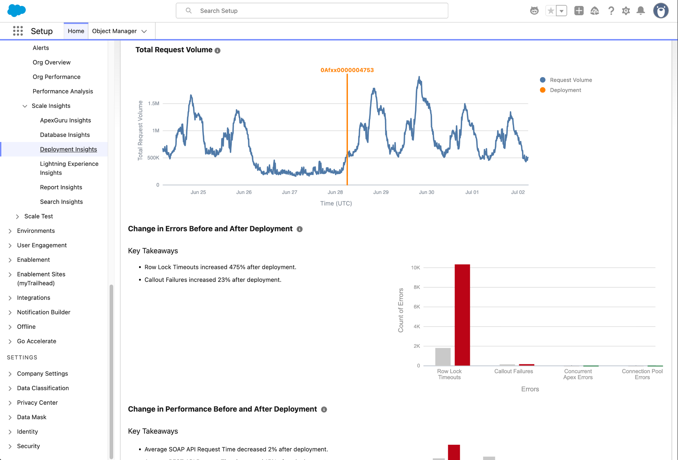Toggle the Request Volume legend entry
Viewport: 678px width, 460px height.
566,80
